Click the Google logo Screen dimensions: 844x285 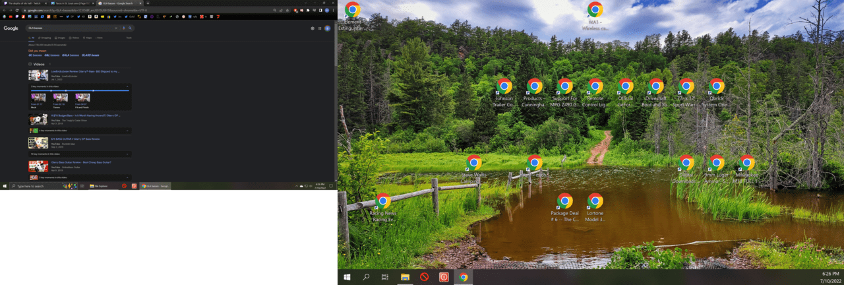pyautogui.click(x=11, y=28)
